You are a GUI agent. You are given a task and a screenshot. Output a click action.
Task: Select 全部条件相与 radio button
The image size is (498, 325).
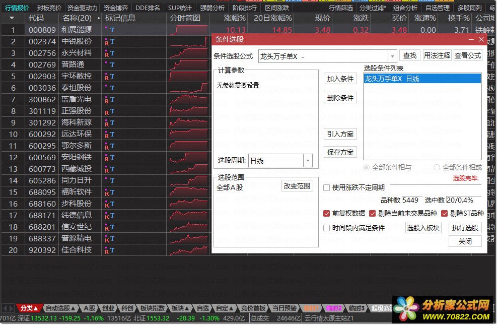click(367, 167)
